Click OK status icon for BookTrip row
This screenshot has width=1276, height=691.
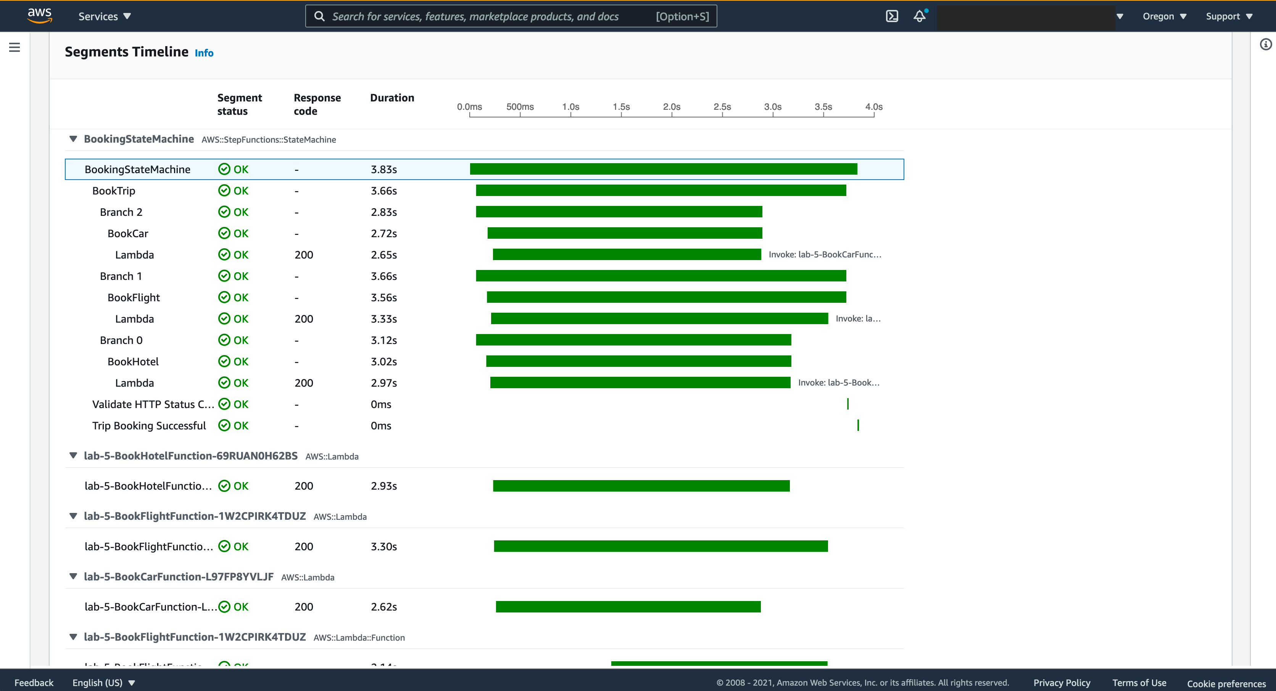pos(224,191)
